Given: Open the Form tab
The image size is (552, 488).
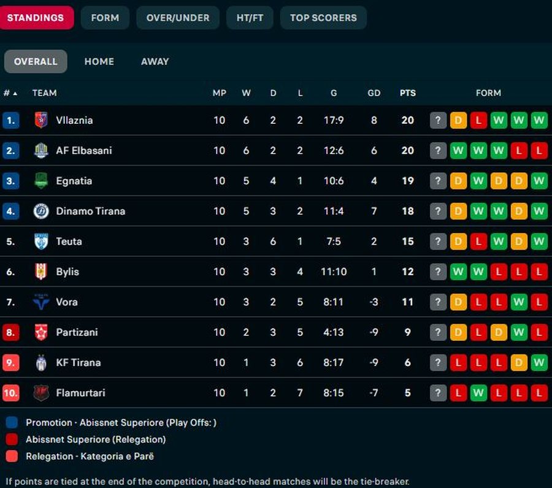Looking at the screenshot, I should (x=105, y=18).
